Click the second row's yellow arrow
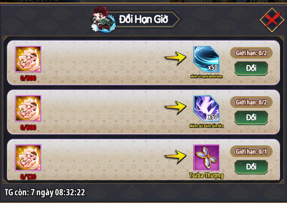Screen dimensions: 287x203 [175, 107]
